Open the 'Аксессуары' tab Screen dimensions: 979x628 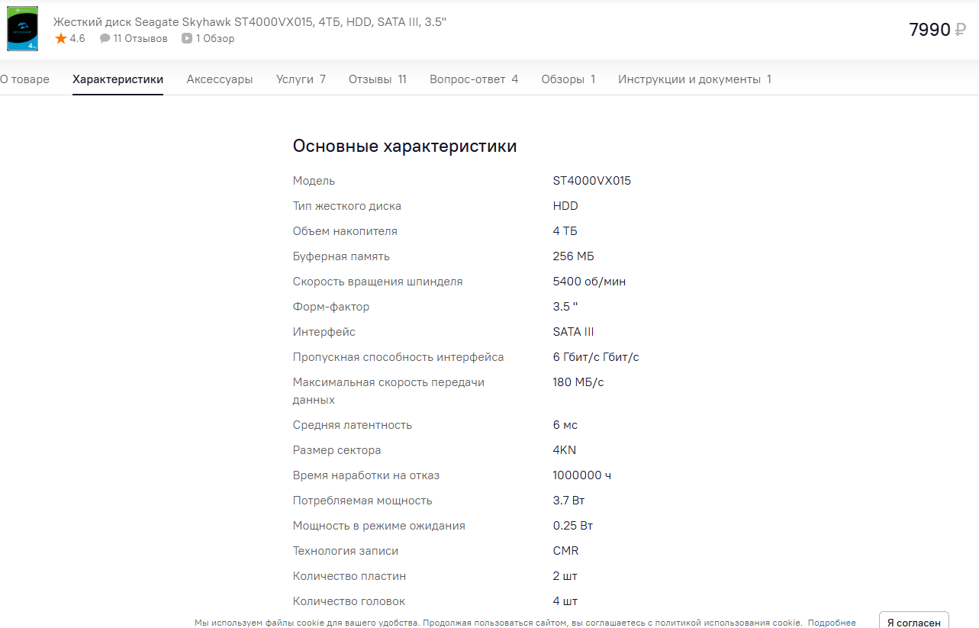220,79
